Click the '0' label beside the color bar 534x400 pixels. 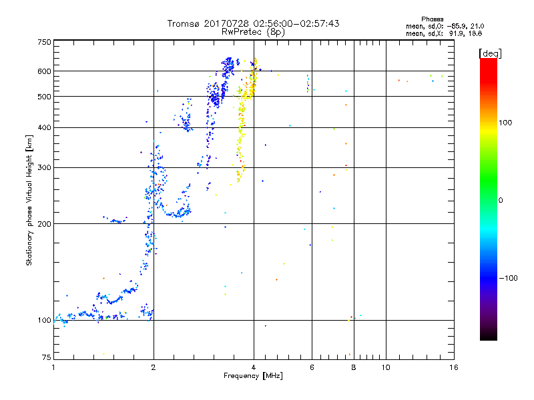click(x=500, y=201)
